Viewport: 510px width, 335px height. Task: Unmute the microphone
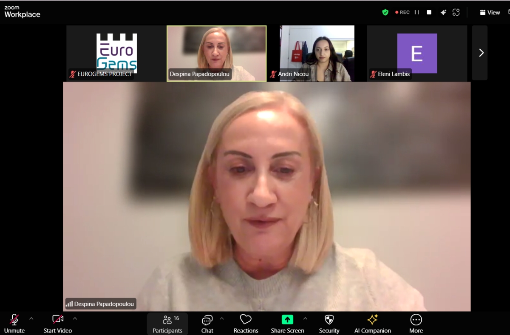[x=14, y=324]
